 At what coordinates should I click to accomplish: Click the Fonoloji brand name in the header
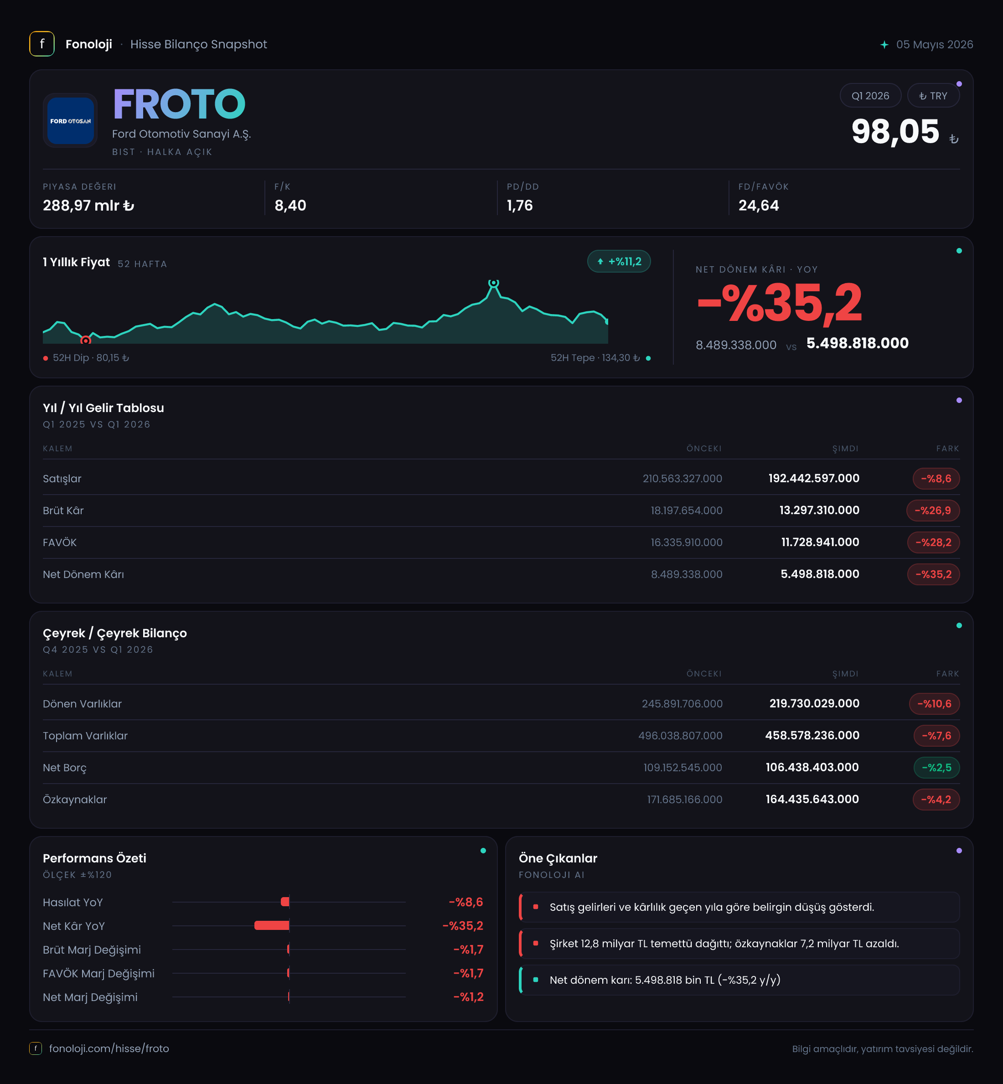pos(89,45)
